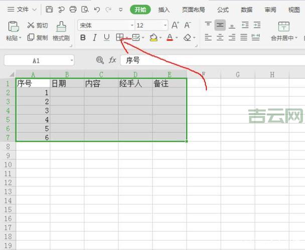Open Print Preview icon
This screenshot has height=250, width=305.
85,9
